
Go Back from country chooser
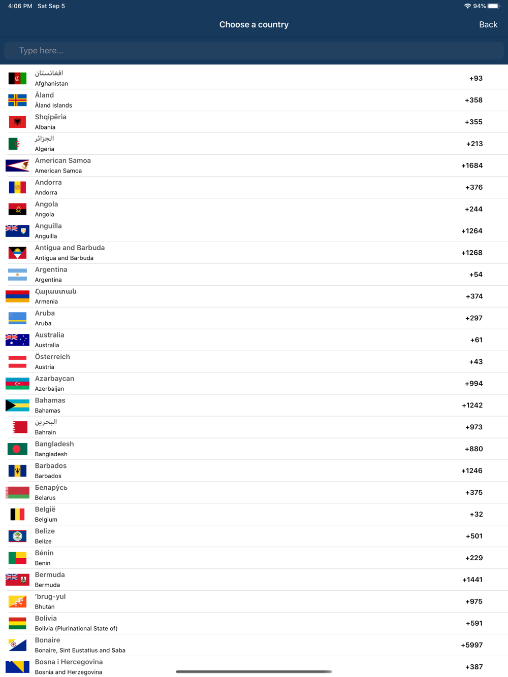pyautogui.click(x=488, y=24)
